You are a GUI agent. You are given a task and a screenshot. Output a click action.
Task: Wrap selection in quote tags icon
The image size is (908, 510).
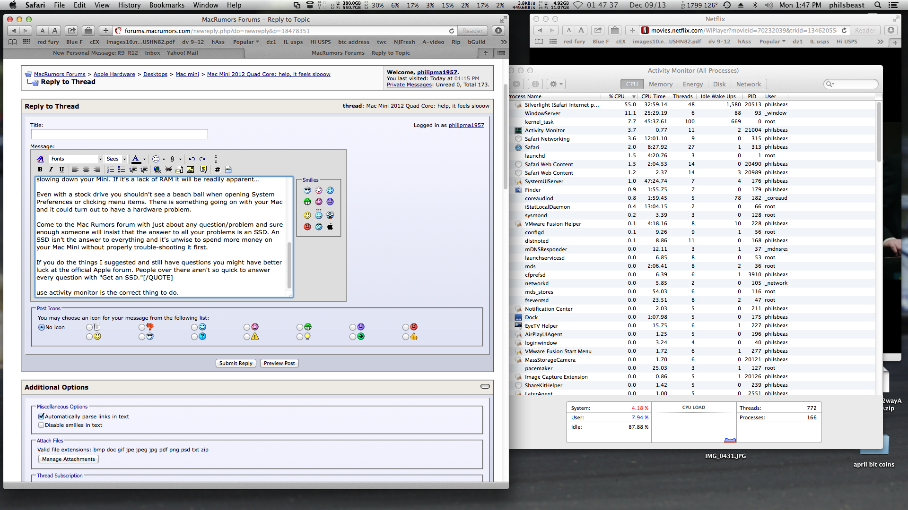click(x=203, y=170)
